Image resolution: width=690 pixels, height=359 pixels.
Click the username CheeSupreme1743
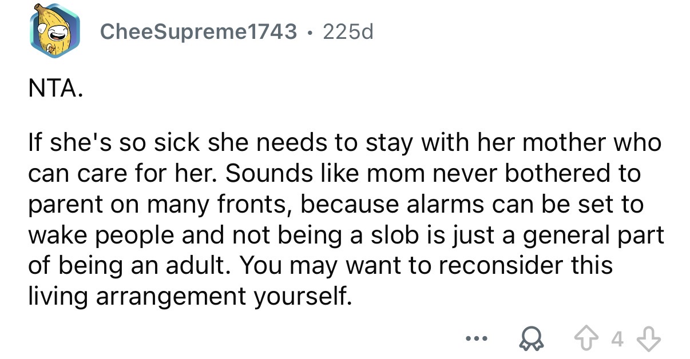pos(199,32)
